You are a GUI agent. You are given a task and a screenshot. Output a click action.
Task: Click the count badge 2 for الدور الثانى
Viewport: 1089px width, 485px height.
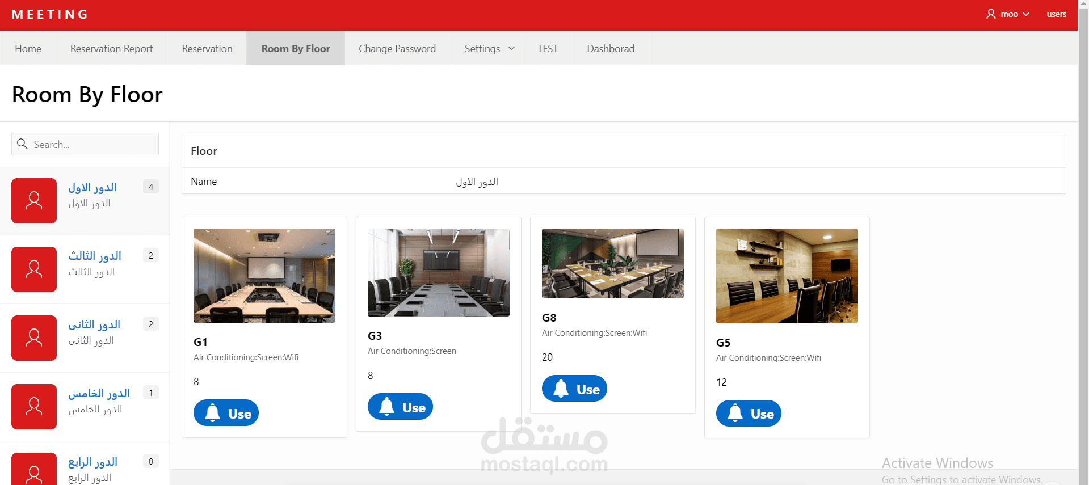[151, 324]
